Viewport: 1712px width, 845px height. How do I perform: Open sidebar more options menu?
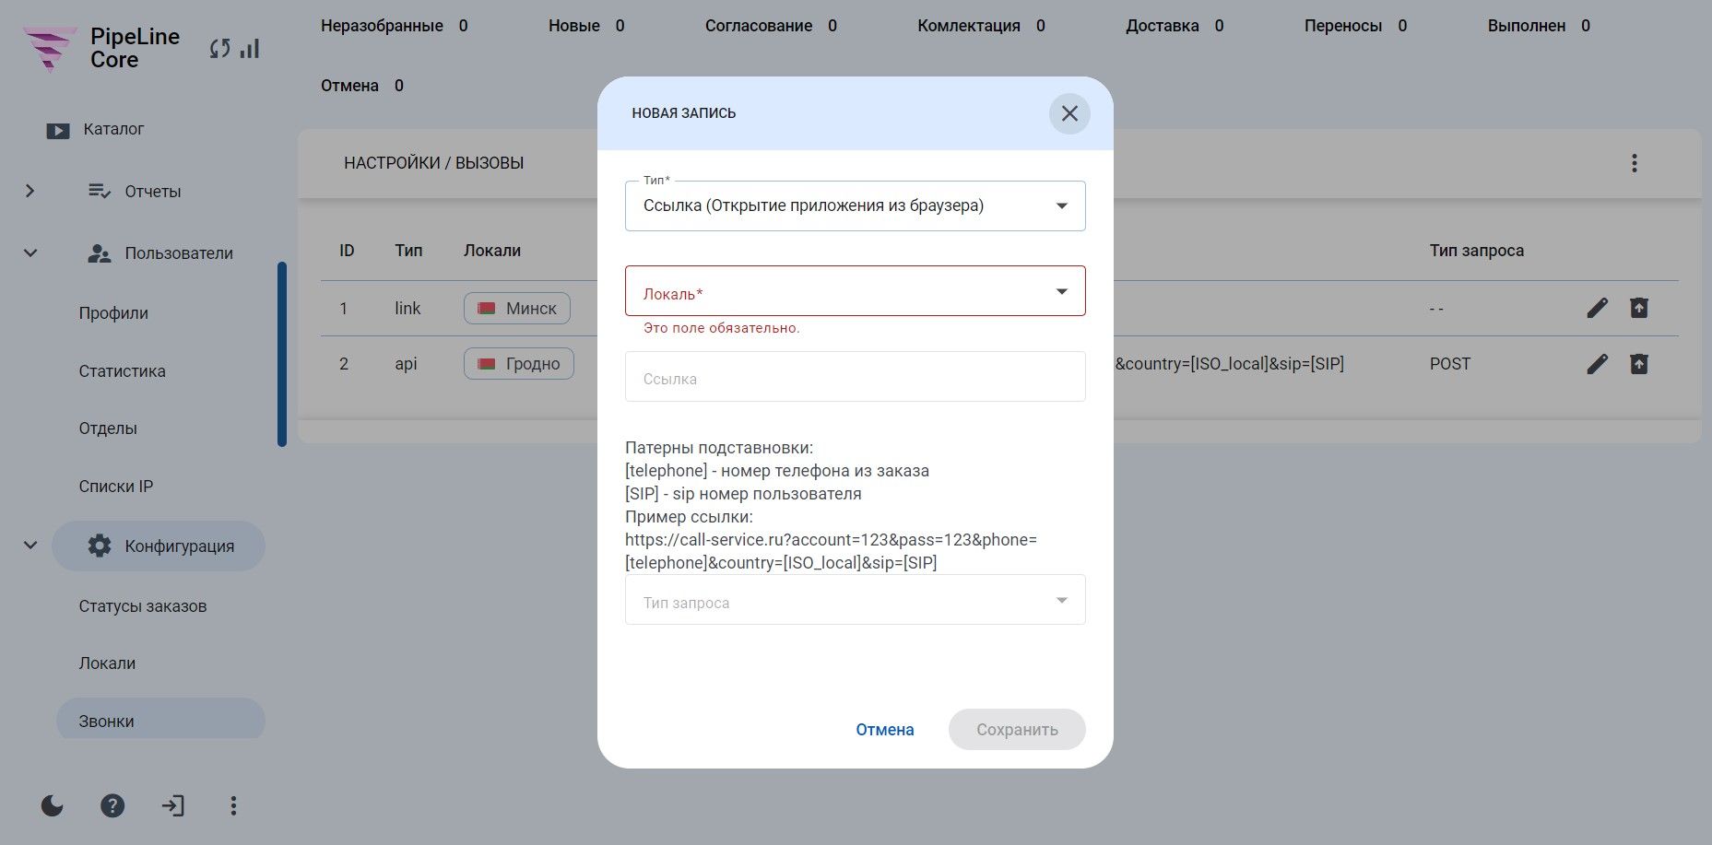[x=233, y=806]
